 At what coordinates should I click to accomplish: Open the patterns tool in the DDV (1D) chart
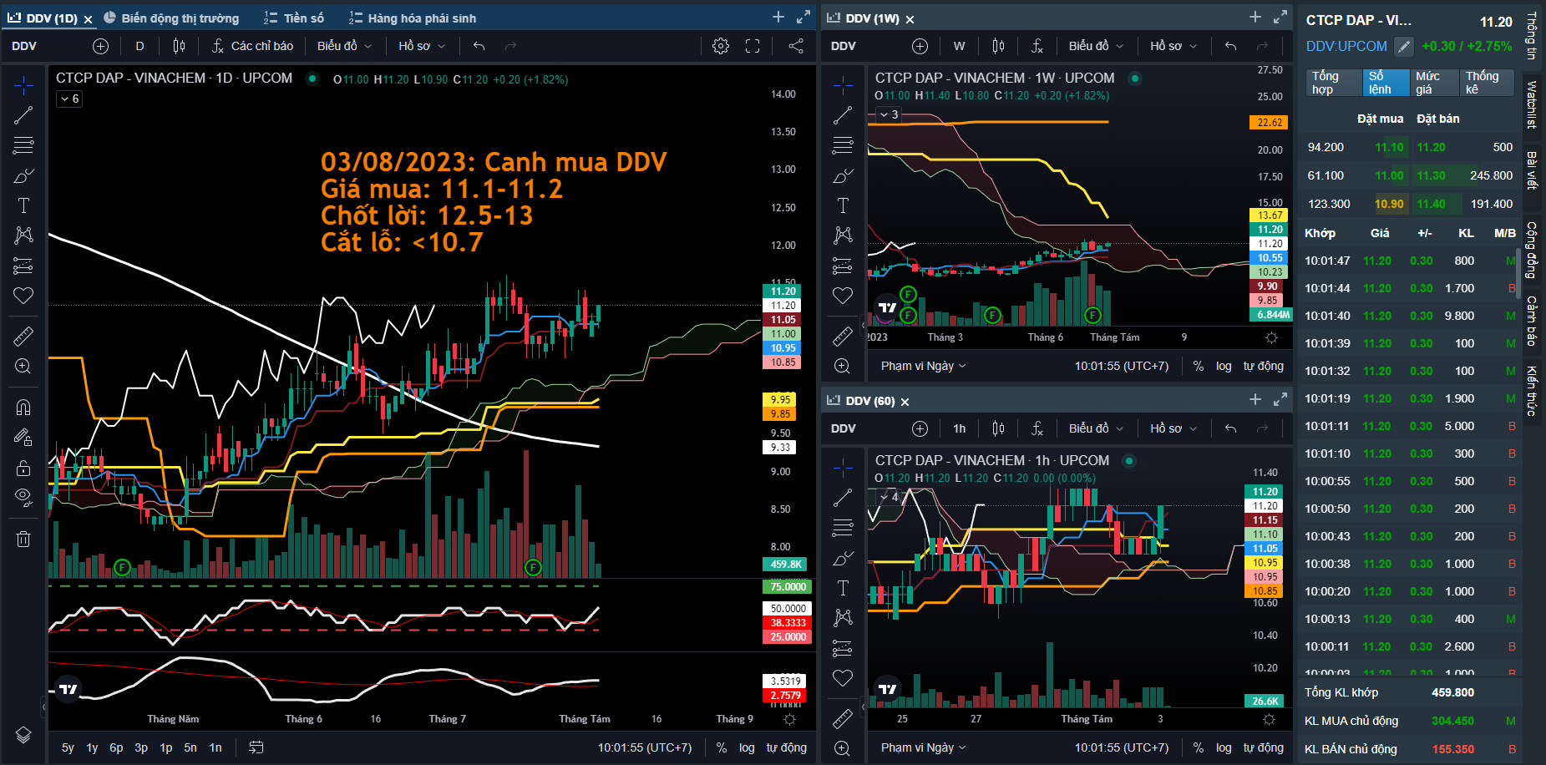click(x=23, y=236)
